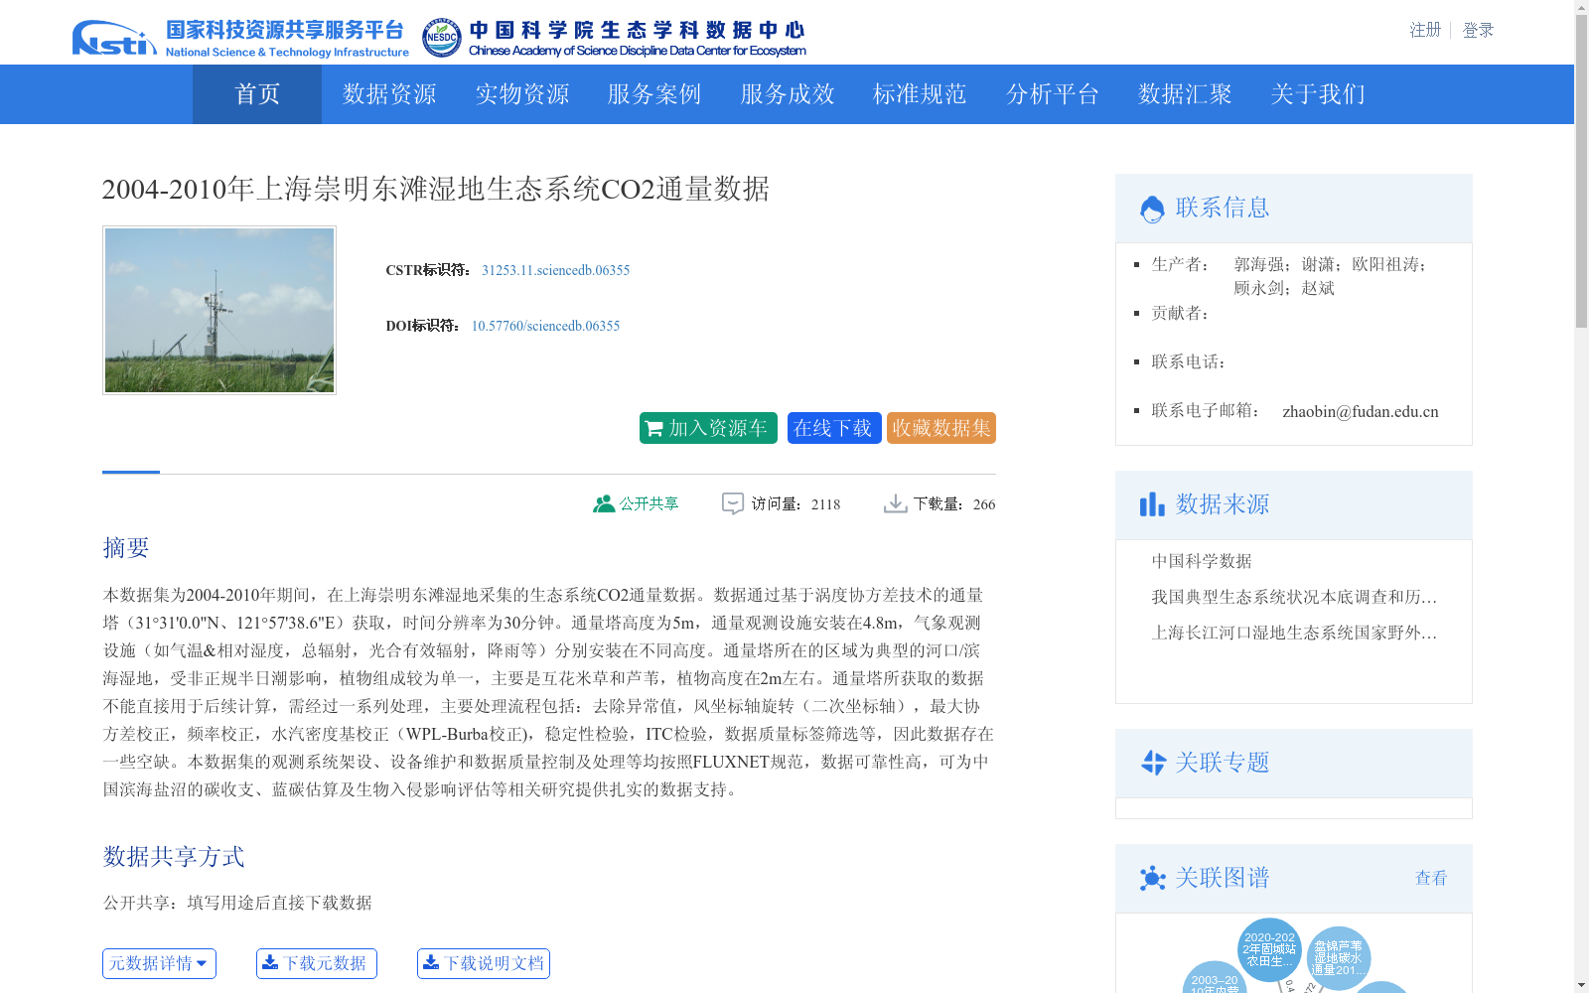Screen dimensions: 1589x993
Task: Open 上海长江河口湿地生态系统 source link
Action: [1294, 633]
